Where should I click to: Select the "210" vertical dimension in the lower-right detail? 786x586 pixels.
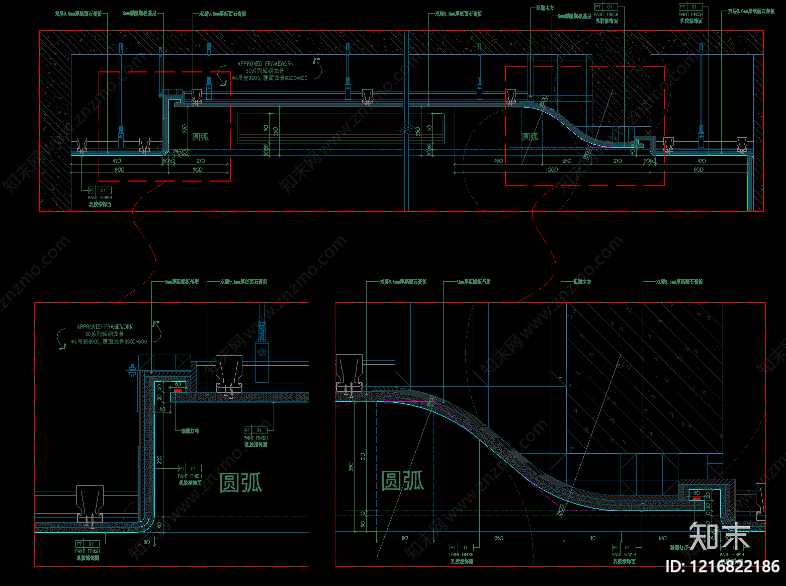point(363,456)
